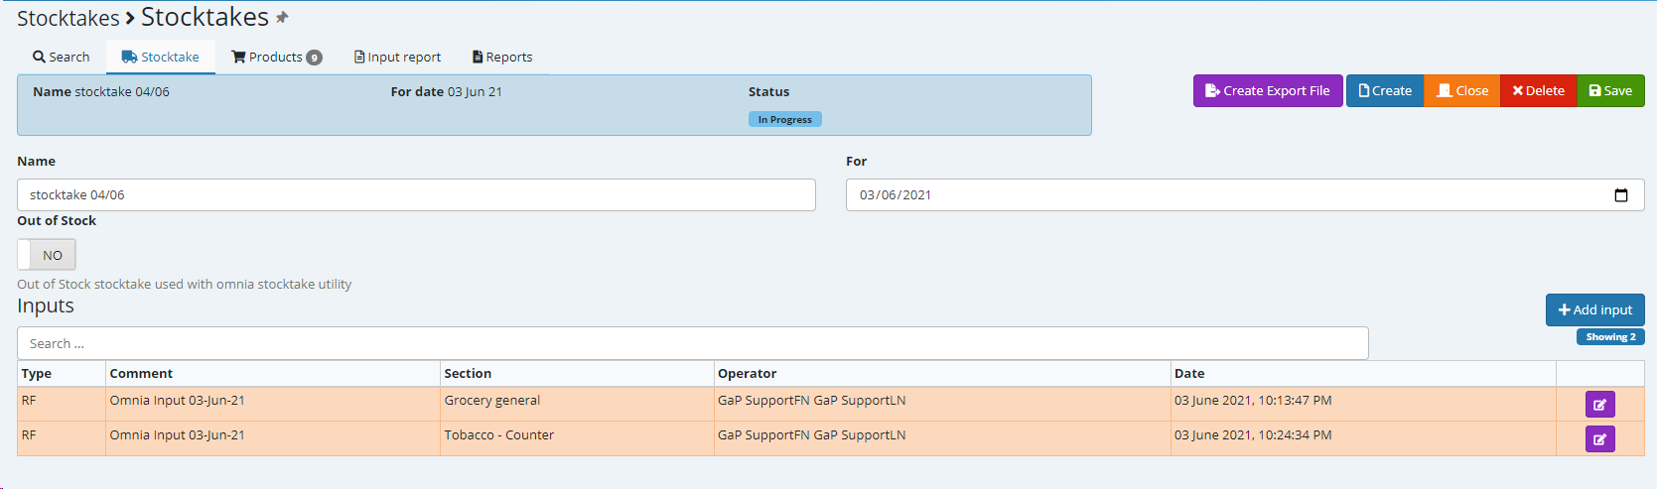Sort by the Date column header
Screen dimensions: 1657x489
coord(1189,374)
